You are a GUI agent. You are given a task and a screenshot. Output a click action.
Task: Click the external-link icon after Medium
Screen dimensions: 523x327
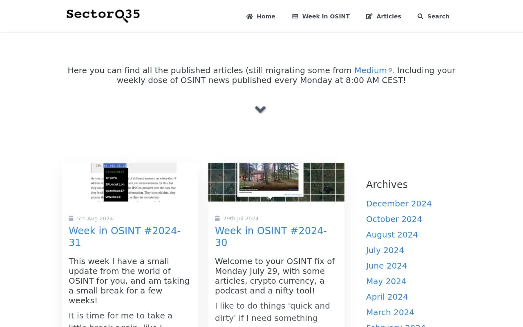pos(390,71)
